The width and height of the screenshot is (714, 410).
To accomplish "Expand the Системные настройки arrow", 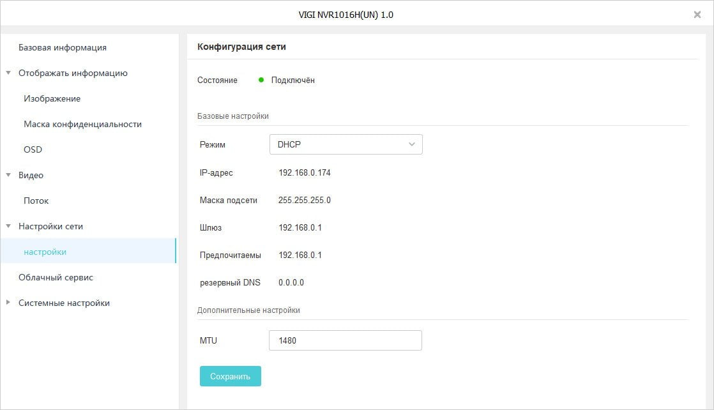I will pos(8,303).
